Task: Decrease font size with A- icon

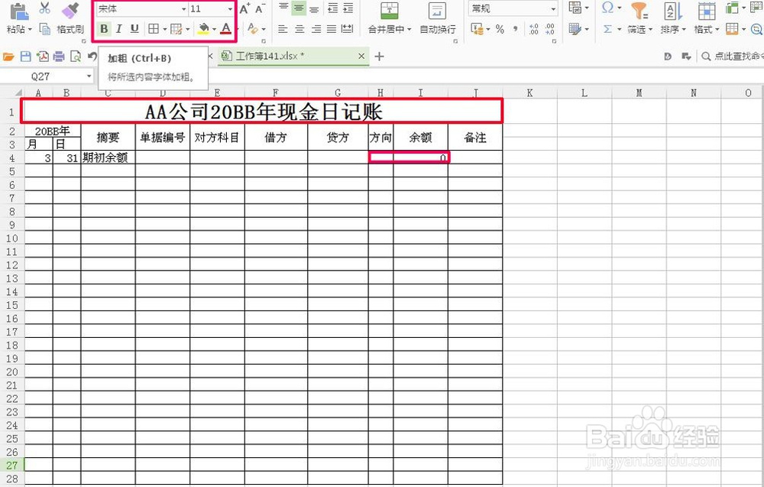Action: (261, 8)
